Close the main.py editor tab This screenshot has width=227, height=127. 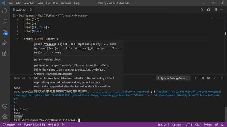(31, 10)
